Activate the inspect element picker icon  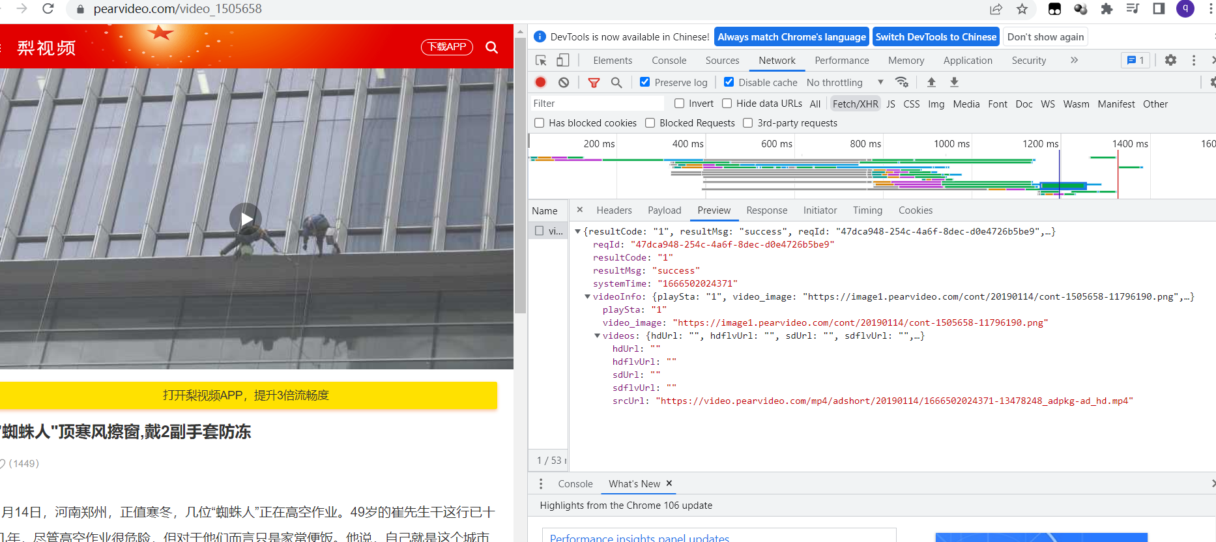coord(541,61)
